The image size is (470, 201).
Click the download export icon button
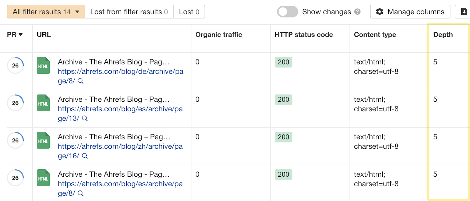pos(464,12)
